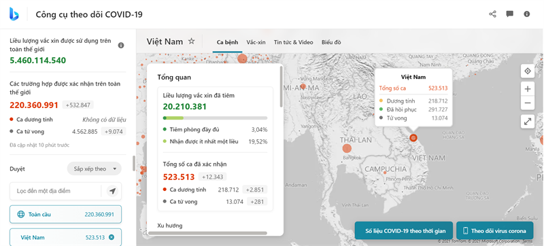Click the Terms link on map
This screenshot has width=544, height=246.
click(527, 241)
